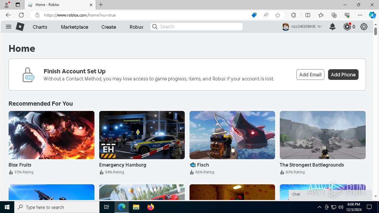Click the Emergency Hamburg thumbnail
Viewport: 379px width, 213px height.
click(x=142, y=135)
